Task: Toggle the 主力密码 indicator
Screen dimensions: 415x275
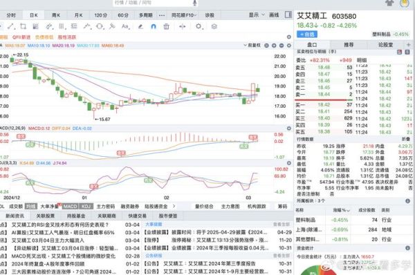Action: pos(106,206)
